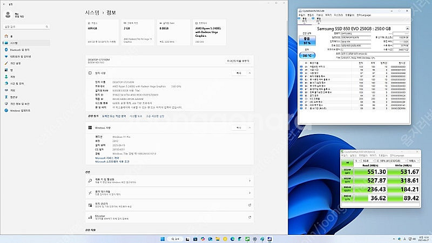This screenshot has width=432, height=243.
Task: Open Microsoft 소프트웨어 사용 조건 link
Action: pyautogui.click(x=112, y=161)
